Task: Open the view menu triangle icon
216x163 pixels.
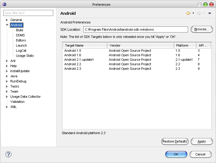Action: tap(210, 13)
